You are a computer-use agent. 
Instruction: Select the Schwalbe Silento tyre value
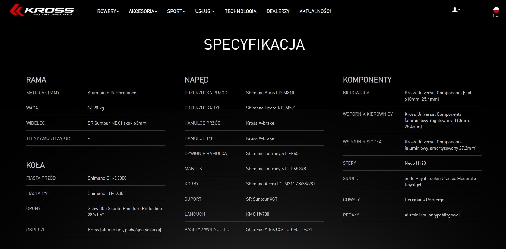point(125,211)
